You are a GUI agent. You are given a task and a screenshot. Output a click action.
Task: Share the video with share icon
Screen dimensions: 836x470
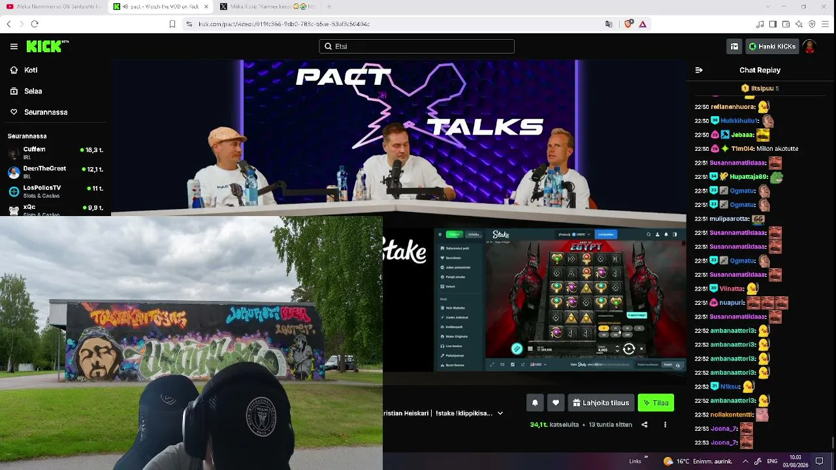[x=645, y=424]
